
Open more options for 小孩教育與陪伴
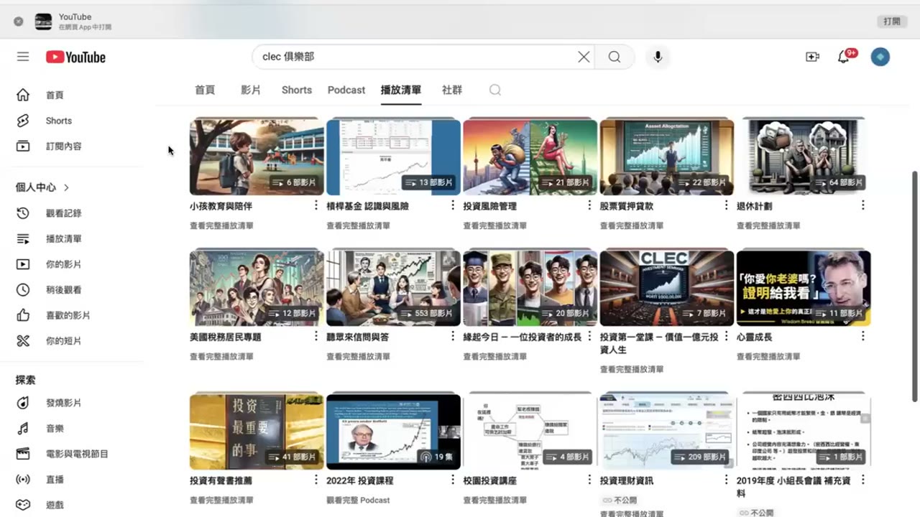[x=316, y=205]
